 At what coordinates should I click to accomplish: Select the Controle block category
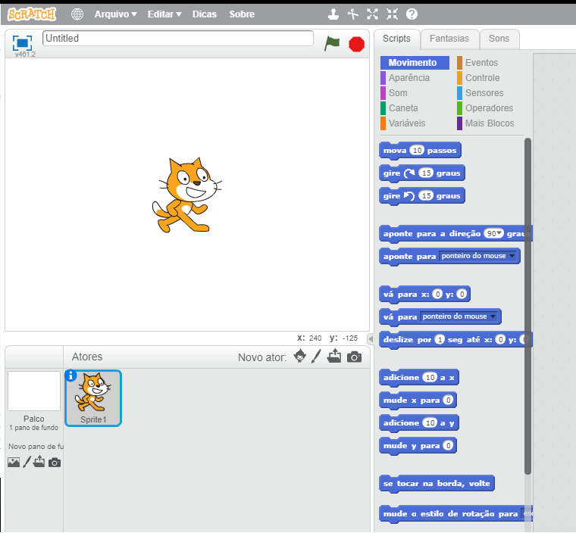click(x=482, y=78)
